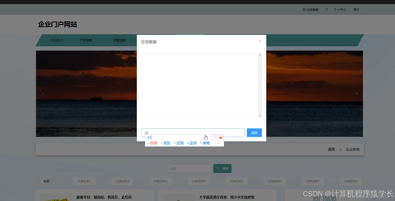Screen dimensions: 395x201
Task: Open 产品信息 navigation tab
Action: (x=86, y=40)
